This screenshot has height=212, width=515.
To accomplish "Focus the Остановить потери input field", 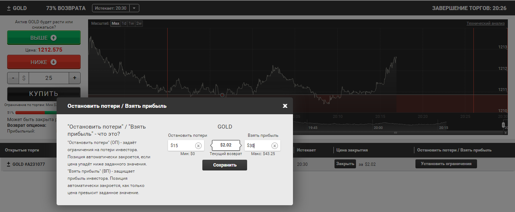I will (x=182, y=146).
